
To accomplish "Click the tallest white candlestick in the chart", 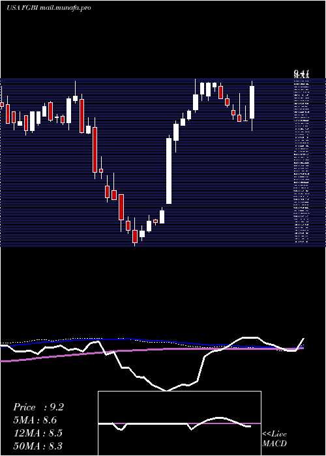I will 169,171.
